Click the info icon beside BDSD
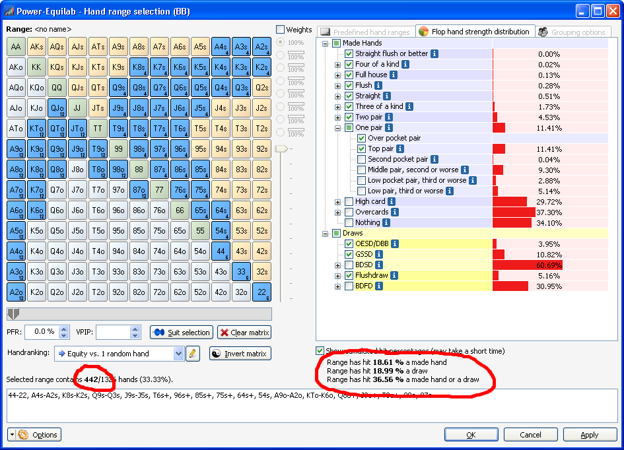Image resolution: width=624 pixels, height=450 pixels. pos(379,265)
